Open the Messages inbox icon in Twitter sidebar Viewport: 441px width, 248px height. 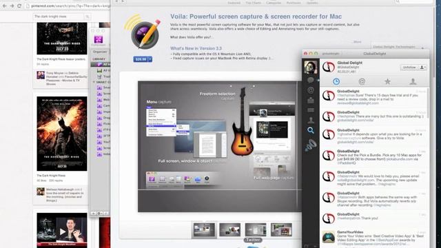point(311,100)
